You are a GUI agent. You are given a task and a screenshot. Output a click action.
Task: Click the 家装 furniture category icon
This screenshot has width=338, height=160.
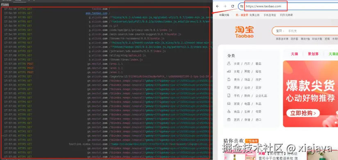pos(229,104)
